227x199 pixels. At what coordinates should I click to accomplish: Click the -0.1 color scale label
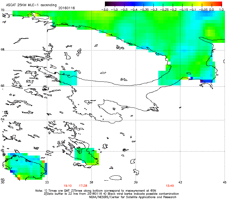[193, 10]
